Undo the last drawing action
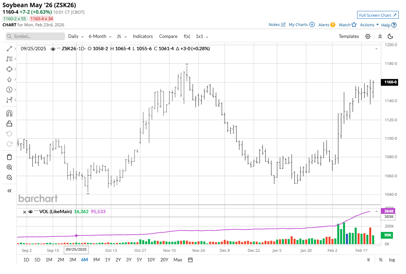 9,134
